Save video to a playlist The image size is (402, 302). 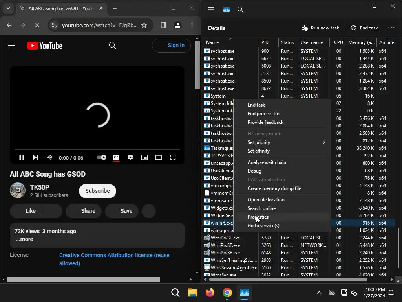point(122,211)
